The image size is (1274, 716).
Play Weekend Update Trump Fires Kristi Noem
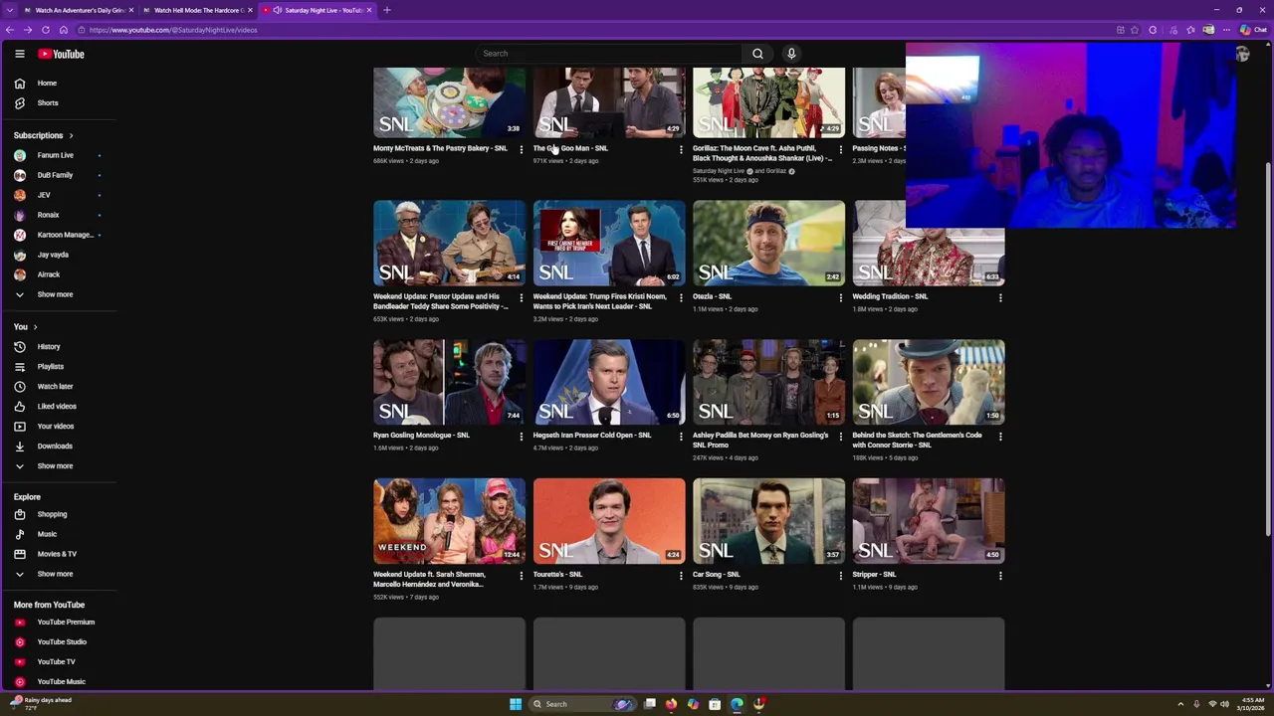coord(609,243)
